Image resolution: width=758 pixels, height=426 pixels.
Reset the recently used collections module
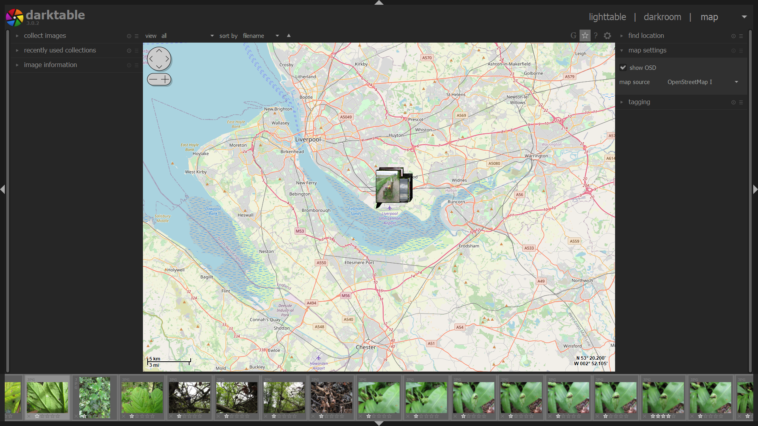tap(129, 50)
